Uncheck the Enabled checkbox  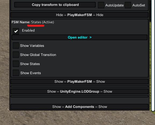[x=16, y=31]
